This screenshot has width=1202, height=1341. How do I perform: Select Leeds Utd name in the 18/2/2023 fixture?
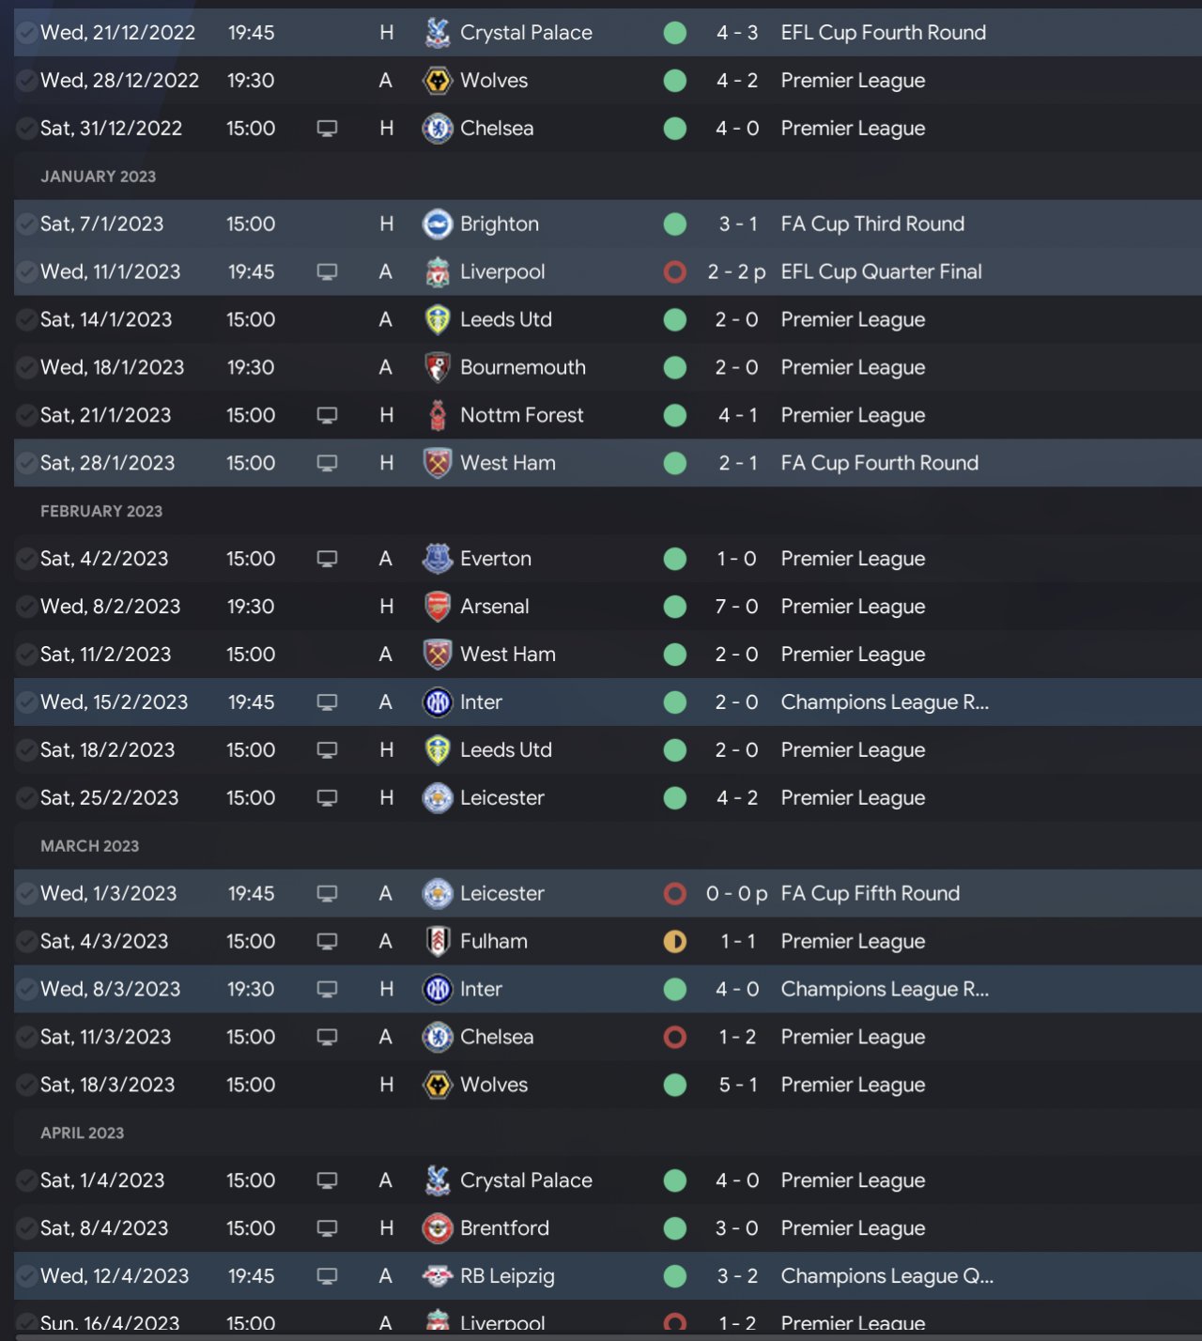point(505,750)
